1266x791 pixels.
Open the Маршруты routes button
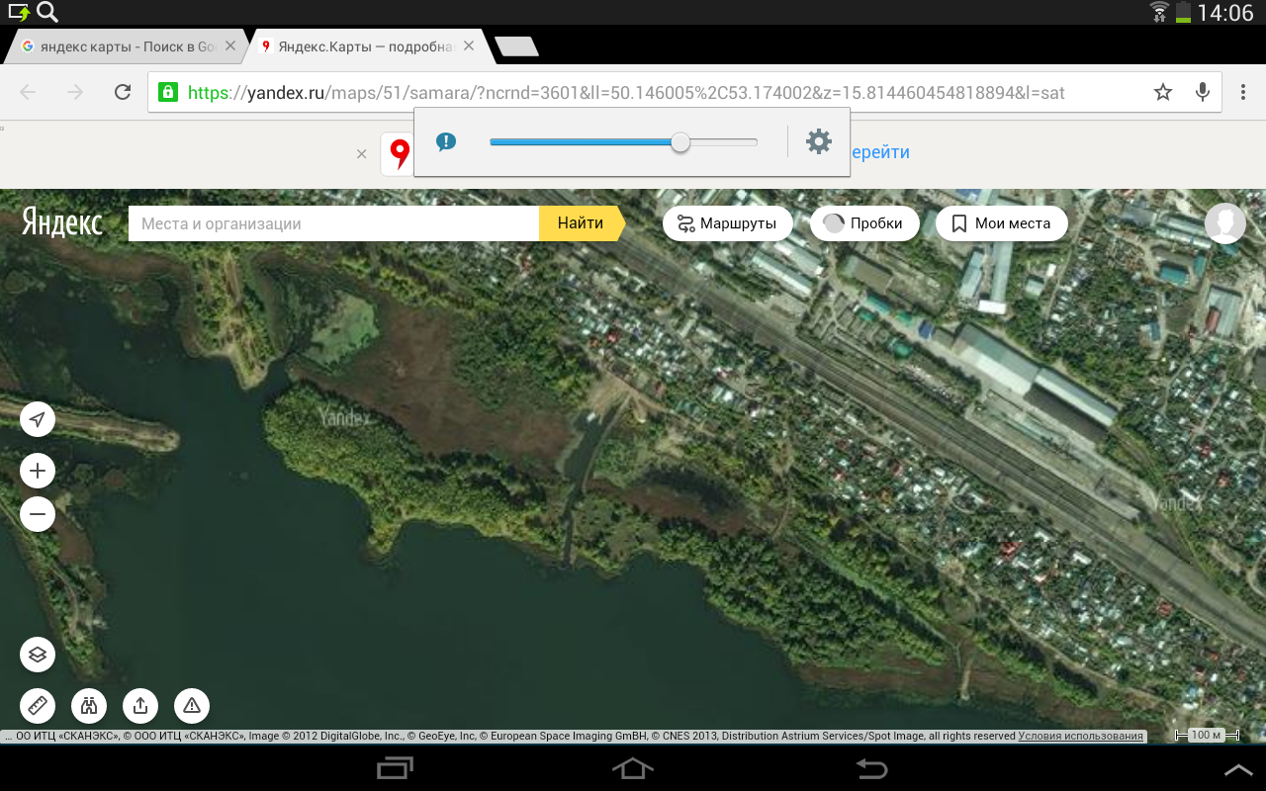coord(727,223)
